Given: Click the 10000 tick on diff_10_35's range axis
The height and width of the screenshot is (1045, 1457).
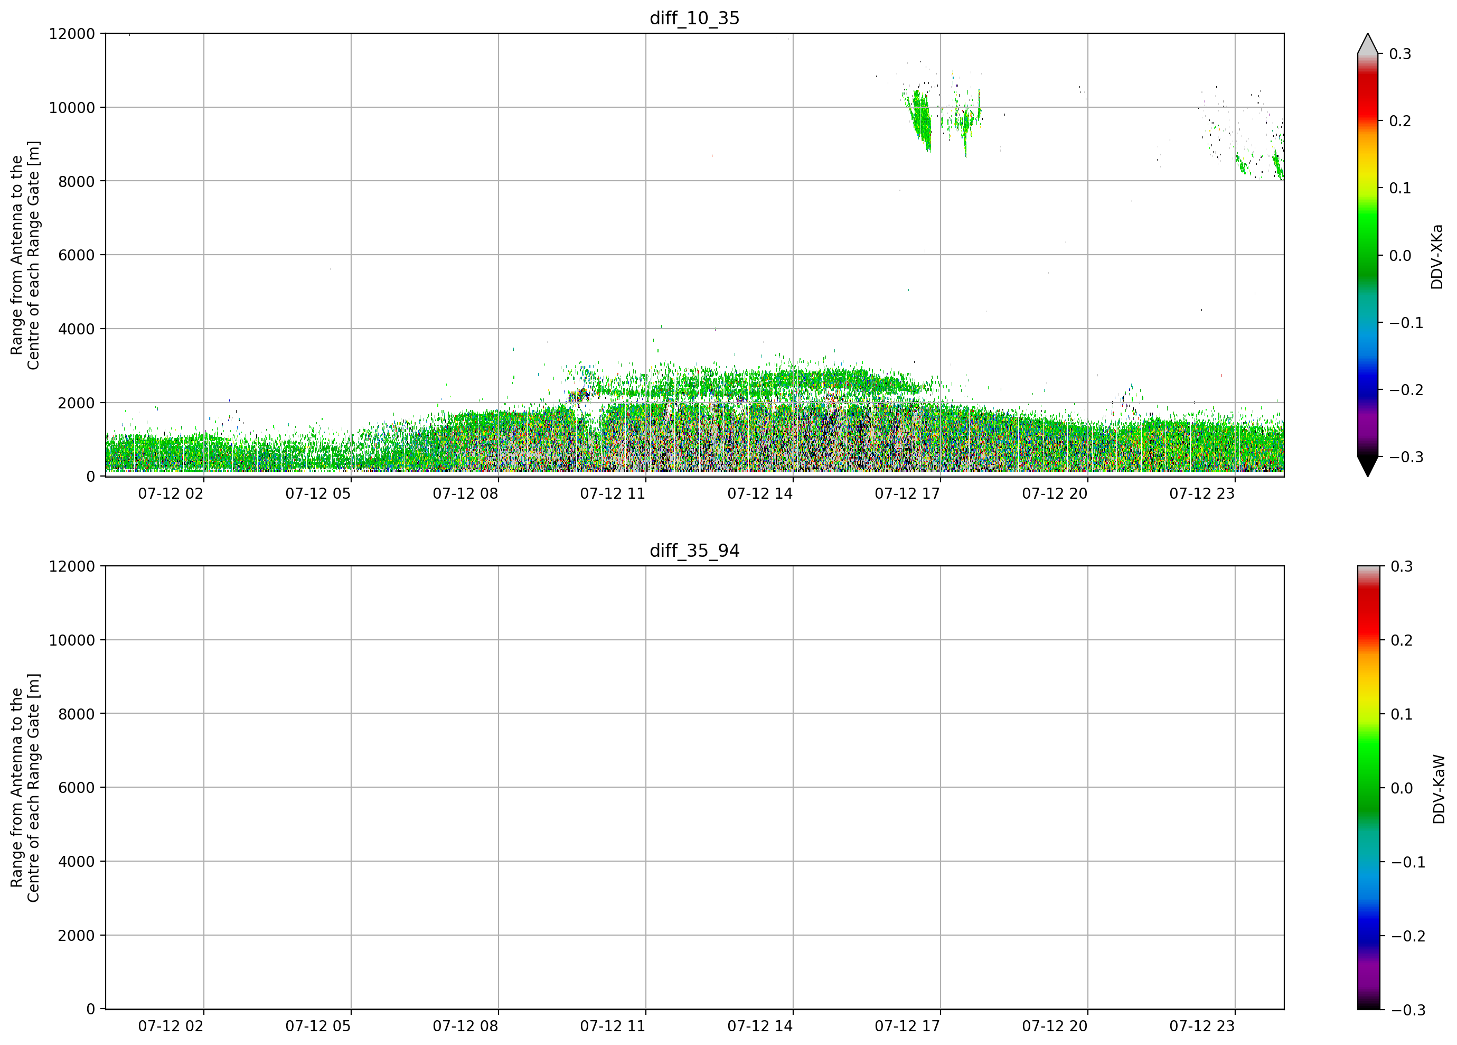Looking at the screenshot, I should 72,107.
